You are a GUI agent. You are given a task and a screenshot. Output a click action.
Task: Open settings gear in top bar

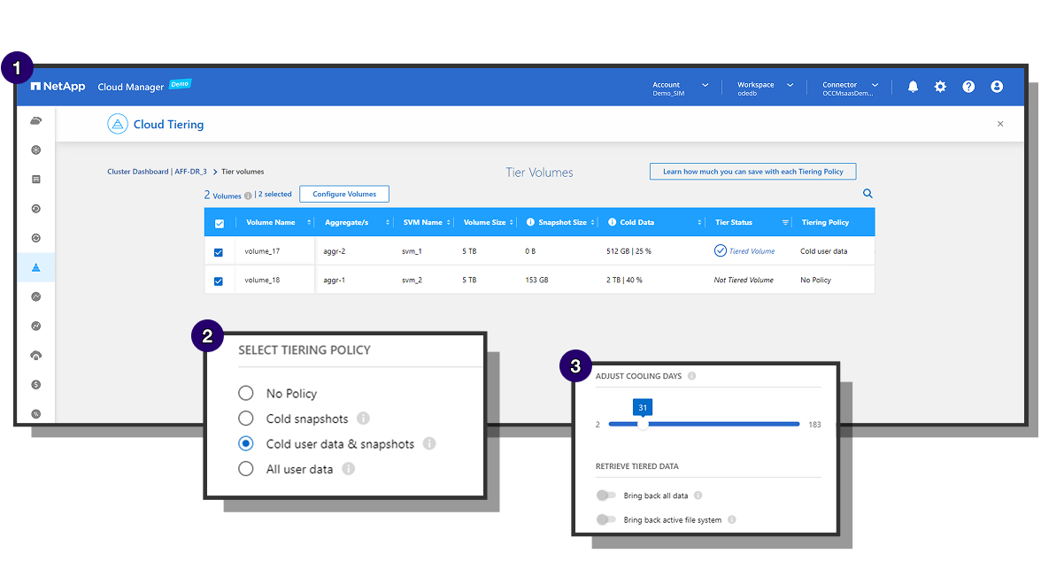click(x=940, y=87)
